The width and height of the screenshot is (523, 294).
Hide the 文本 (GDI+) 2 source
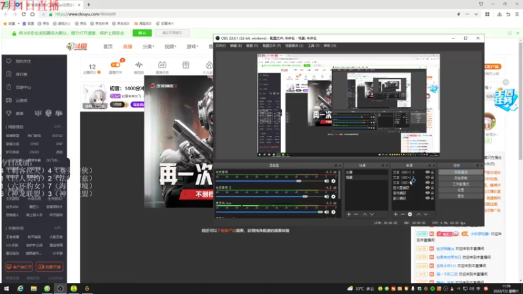click(x=428, y=177)
